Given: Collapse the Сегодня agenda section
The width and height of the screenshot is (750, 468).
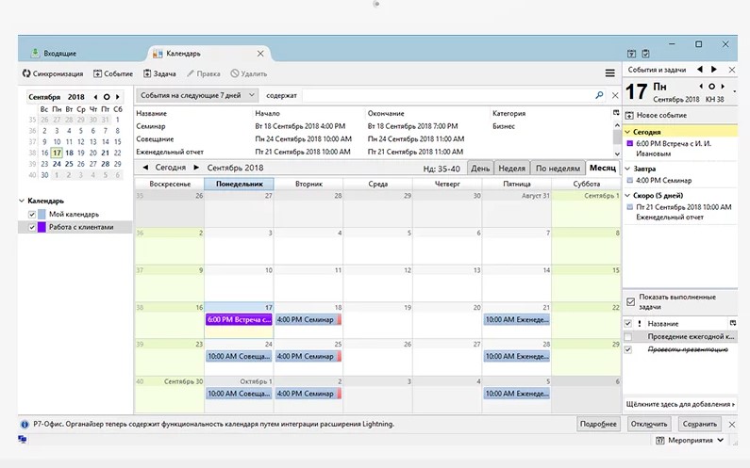Looking at the screenshot, I should [x=627, y=132].
